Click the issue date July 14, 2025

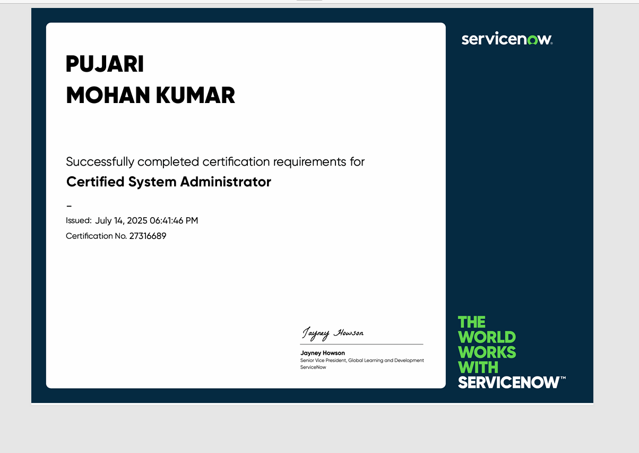[146, 220]
